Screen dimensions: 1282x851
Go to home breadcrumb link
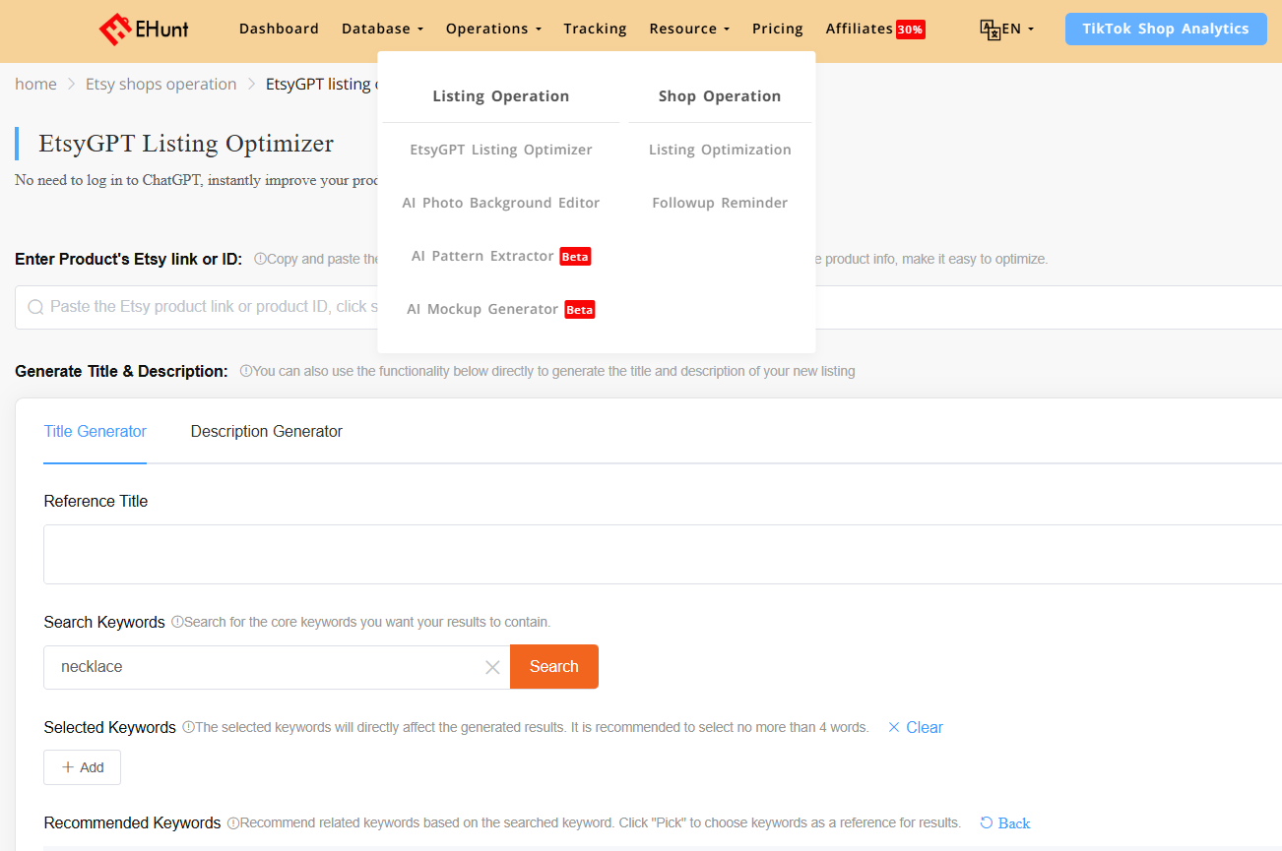pos(36,85)
